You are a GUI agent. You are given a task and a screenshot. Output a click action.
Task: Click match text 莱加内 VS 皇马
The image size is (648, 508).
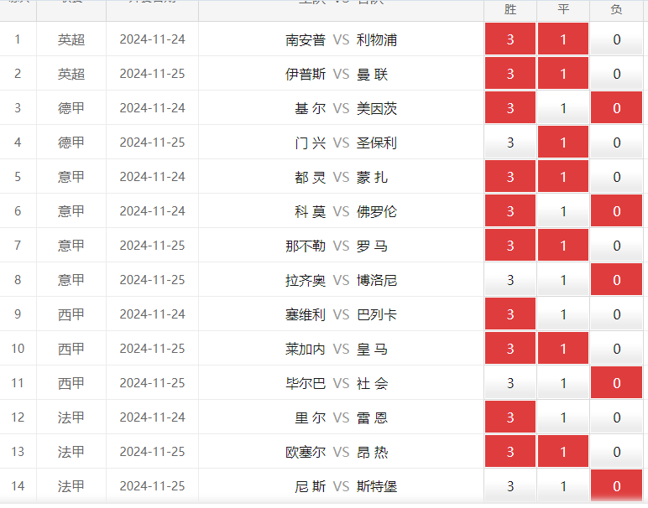337,349
